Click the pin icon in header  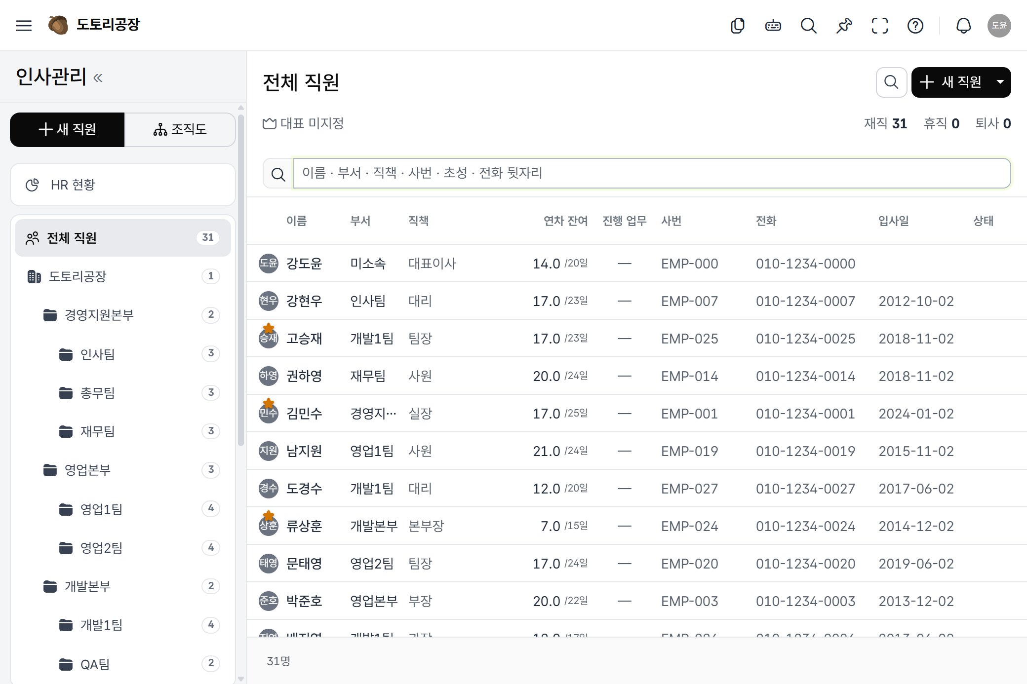[x=844, y=25]
